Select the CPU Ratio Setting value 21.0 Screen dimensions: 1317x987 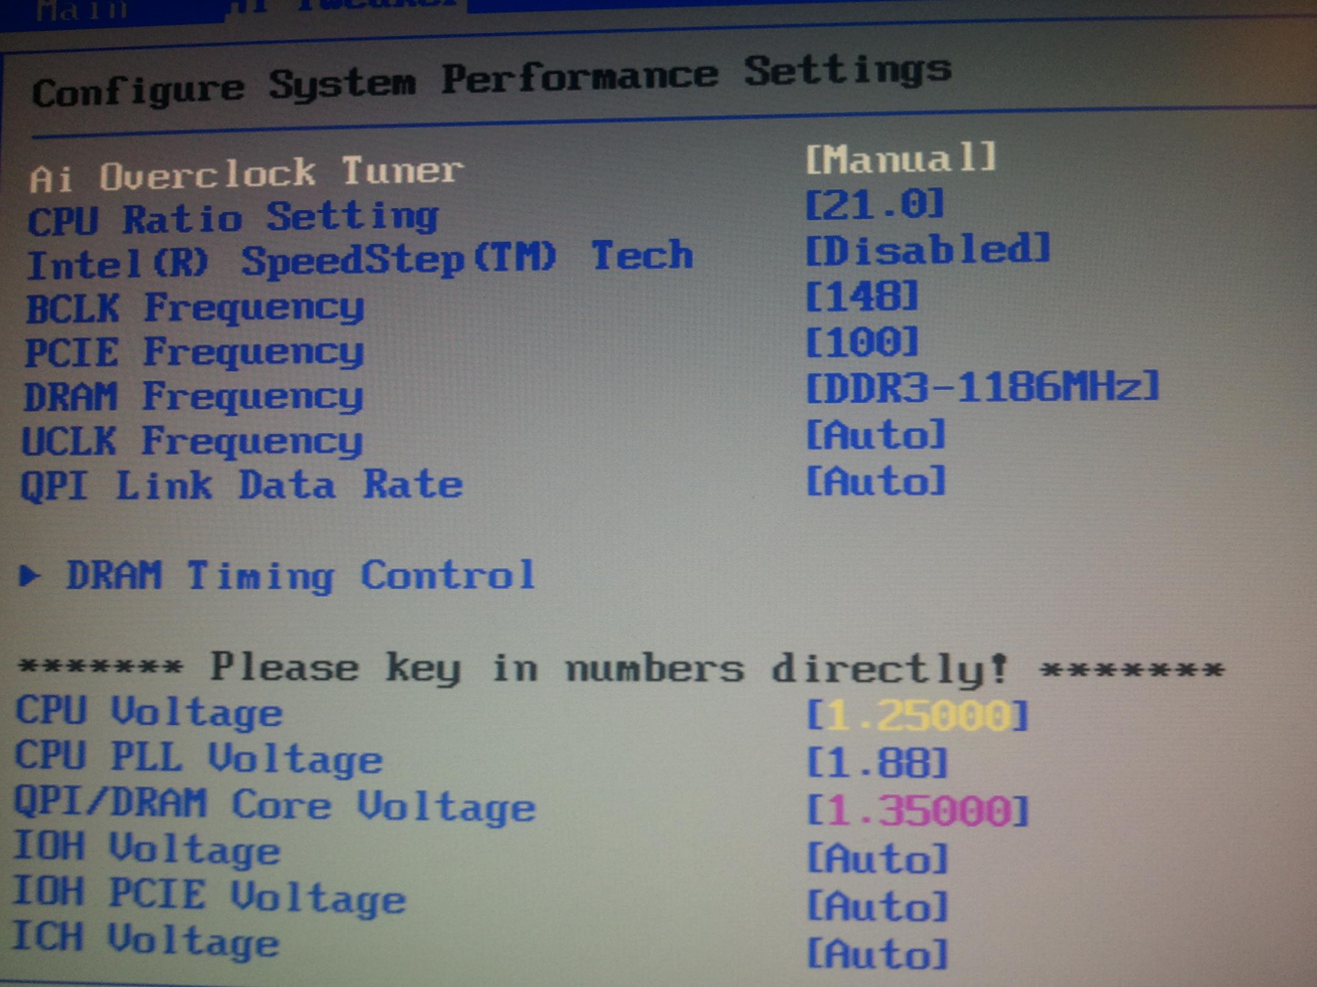[874, 205]
